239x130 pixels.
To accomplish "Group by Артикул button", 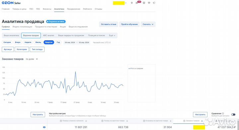I will coord(8,49).
